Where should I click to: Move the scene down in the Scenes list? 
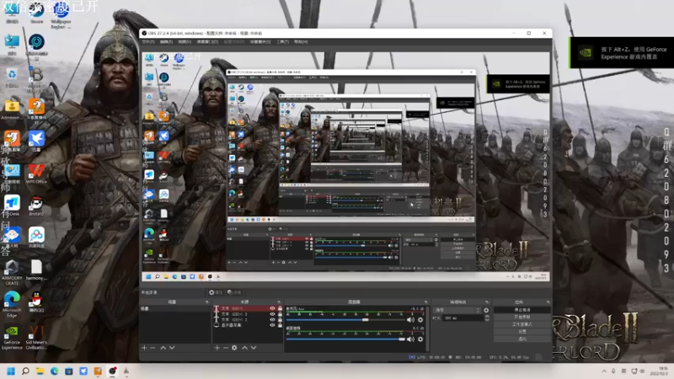pos(172,348)
